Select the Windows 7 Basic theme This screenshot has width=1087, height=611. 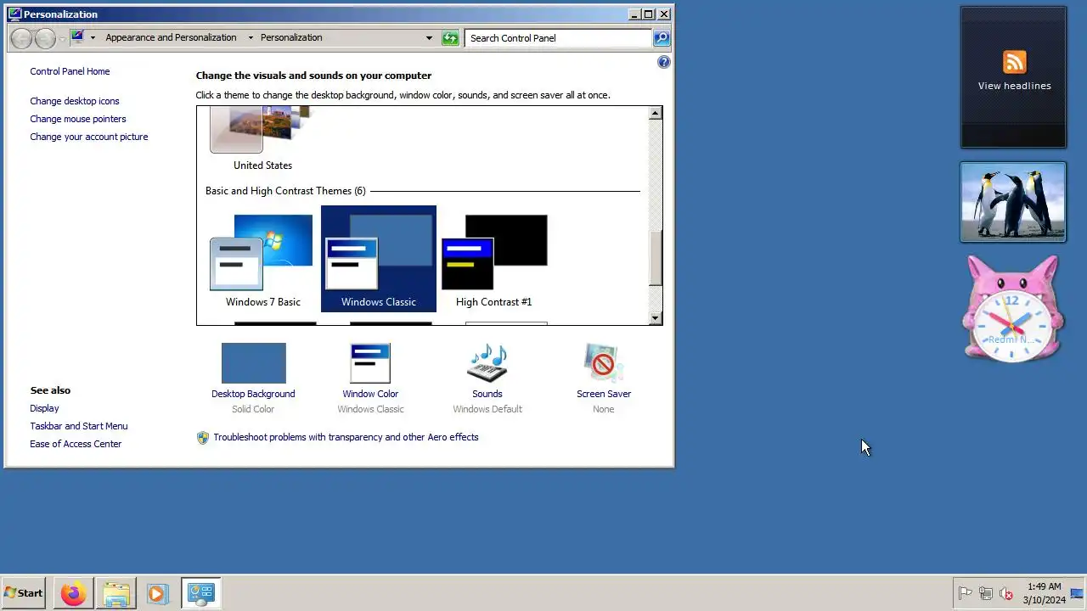click(262, 260)
